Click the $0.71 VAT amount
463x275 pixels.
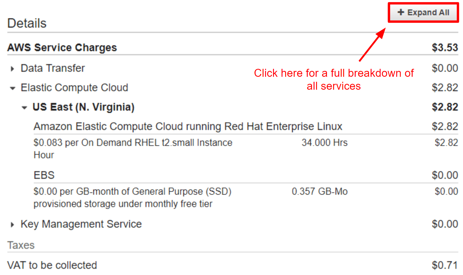(x=445, y=265)
